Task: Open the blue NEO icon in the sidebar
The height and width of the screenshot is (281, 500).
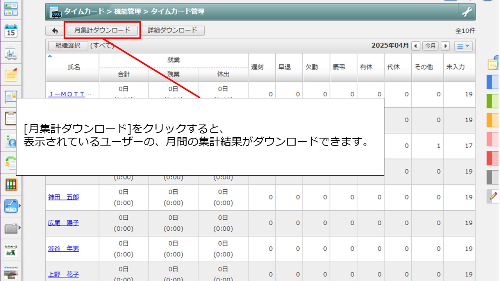Action: point(11,206)
